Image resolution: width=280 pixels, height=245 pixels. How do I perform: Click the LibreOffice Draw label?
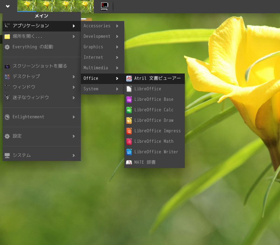tap(154, 120)
